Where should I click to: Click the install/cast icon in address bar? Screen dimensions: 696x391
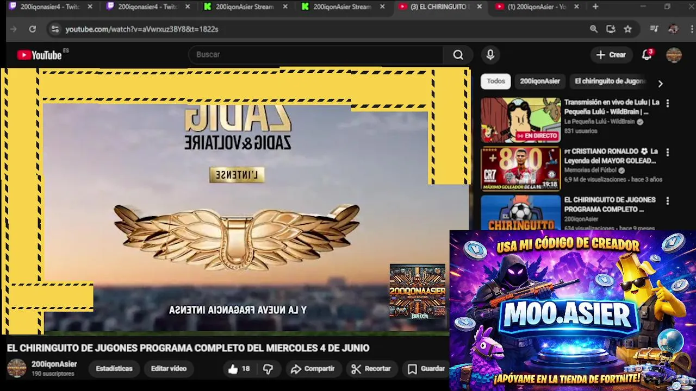(611, 29)
